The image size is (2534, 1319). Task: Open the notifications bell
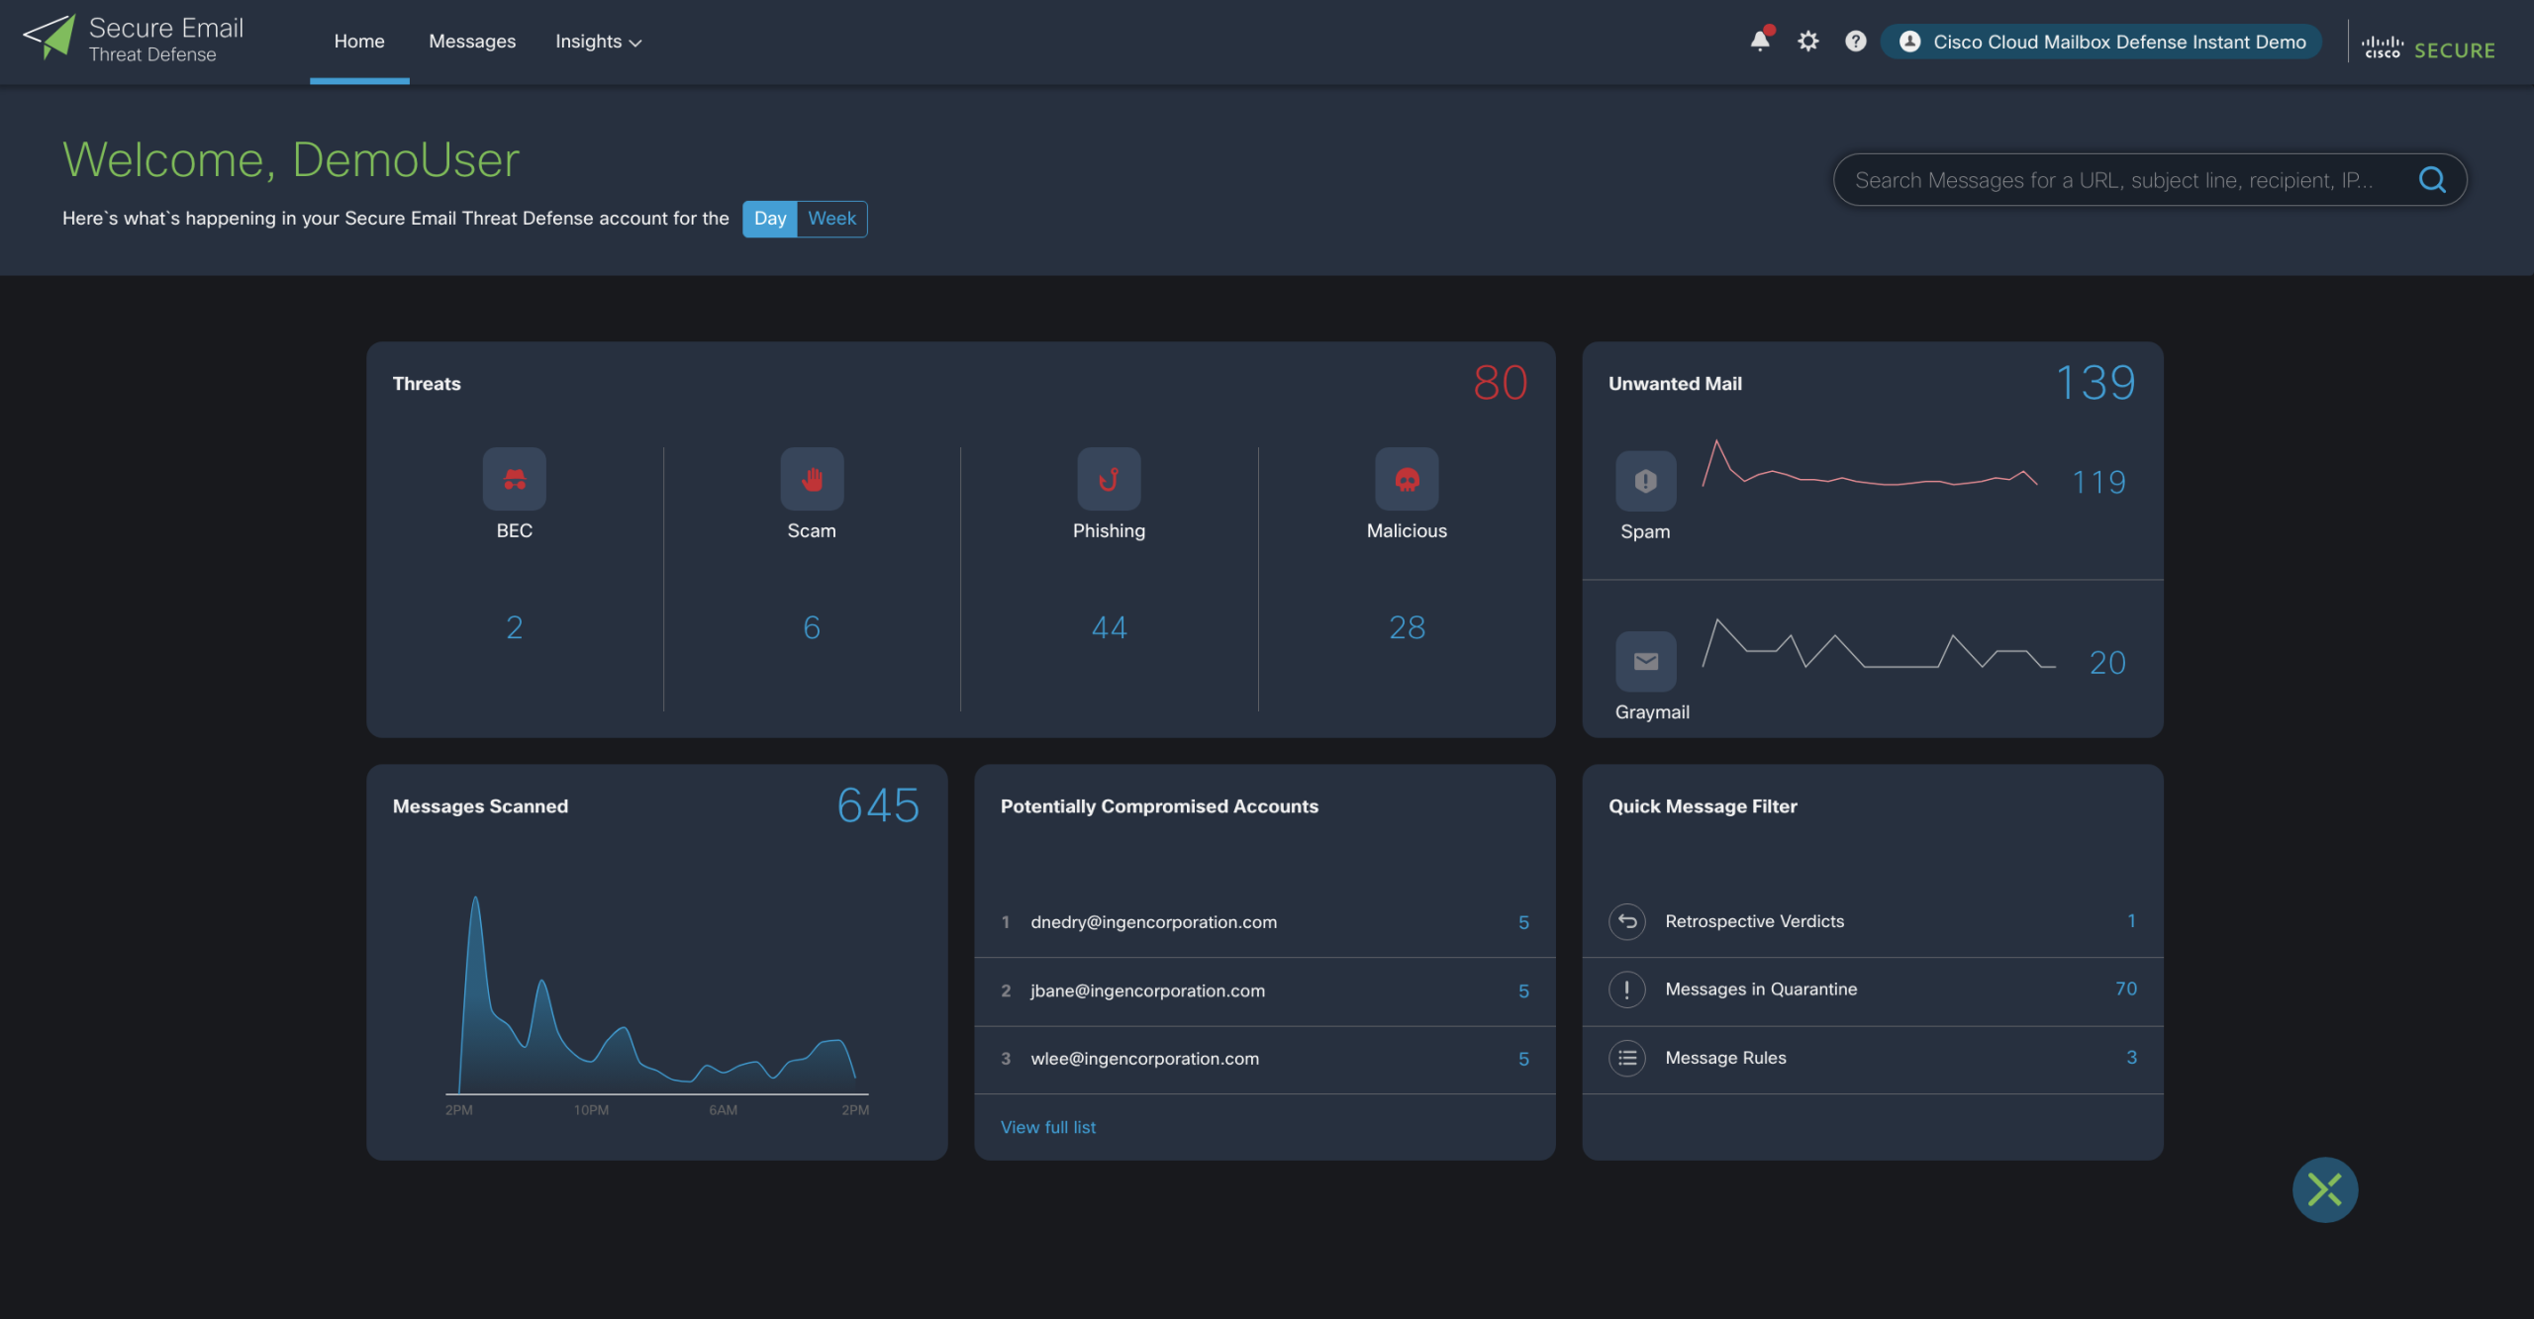click(x=1760, y=41)
